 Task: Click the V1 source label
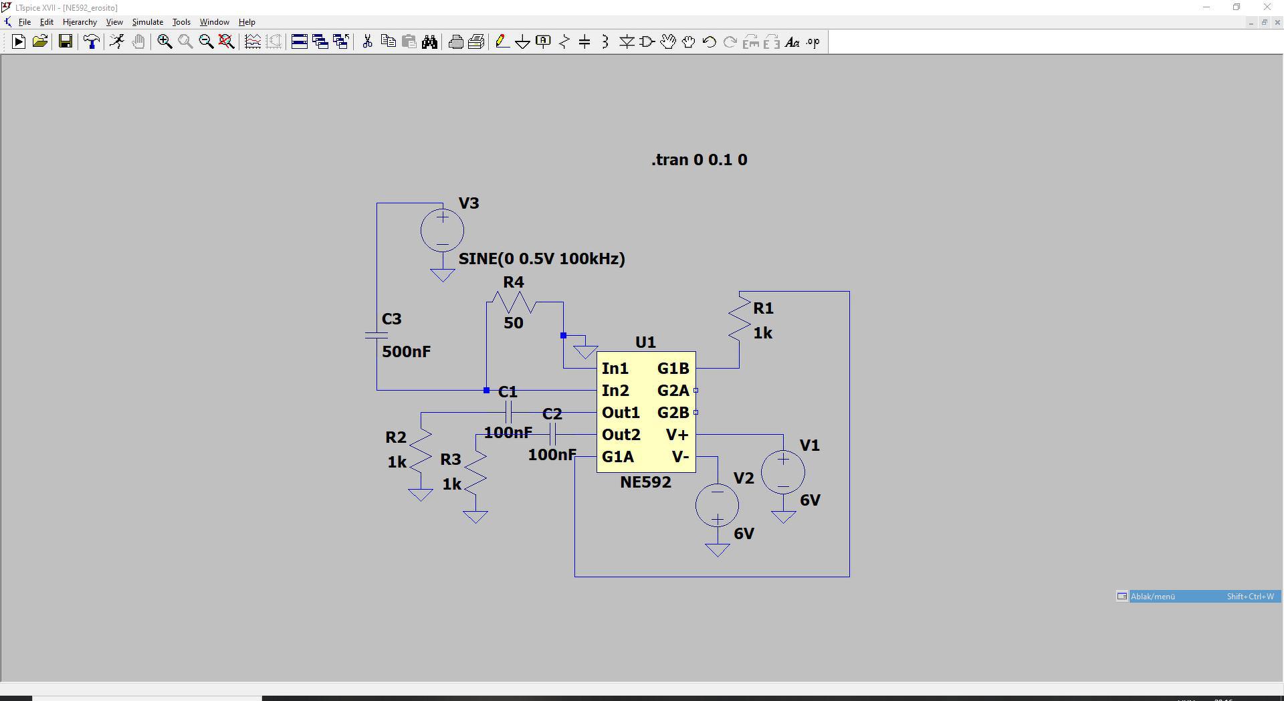coord(810,445)
